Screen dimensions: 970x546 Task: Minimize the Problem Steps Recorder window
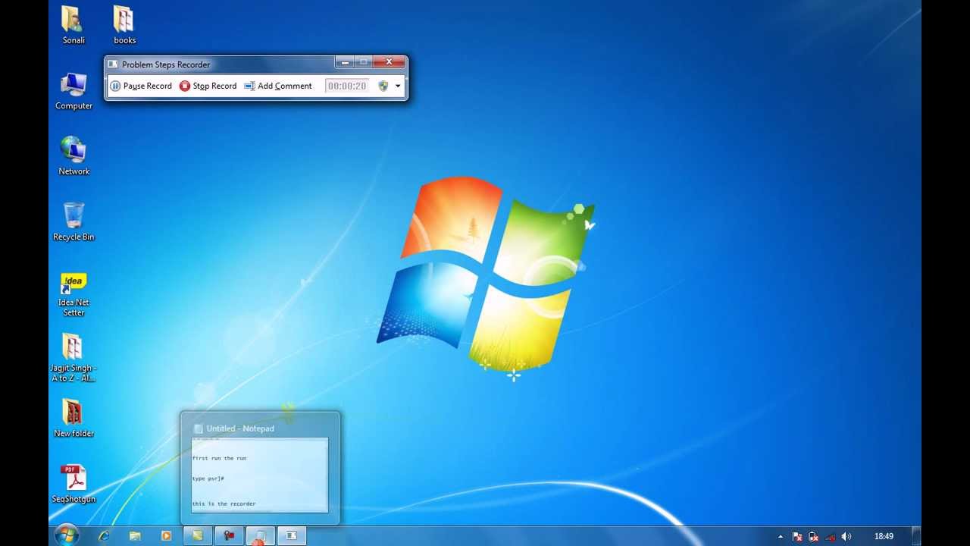(345, 62)
